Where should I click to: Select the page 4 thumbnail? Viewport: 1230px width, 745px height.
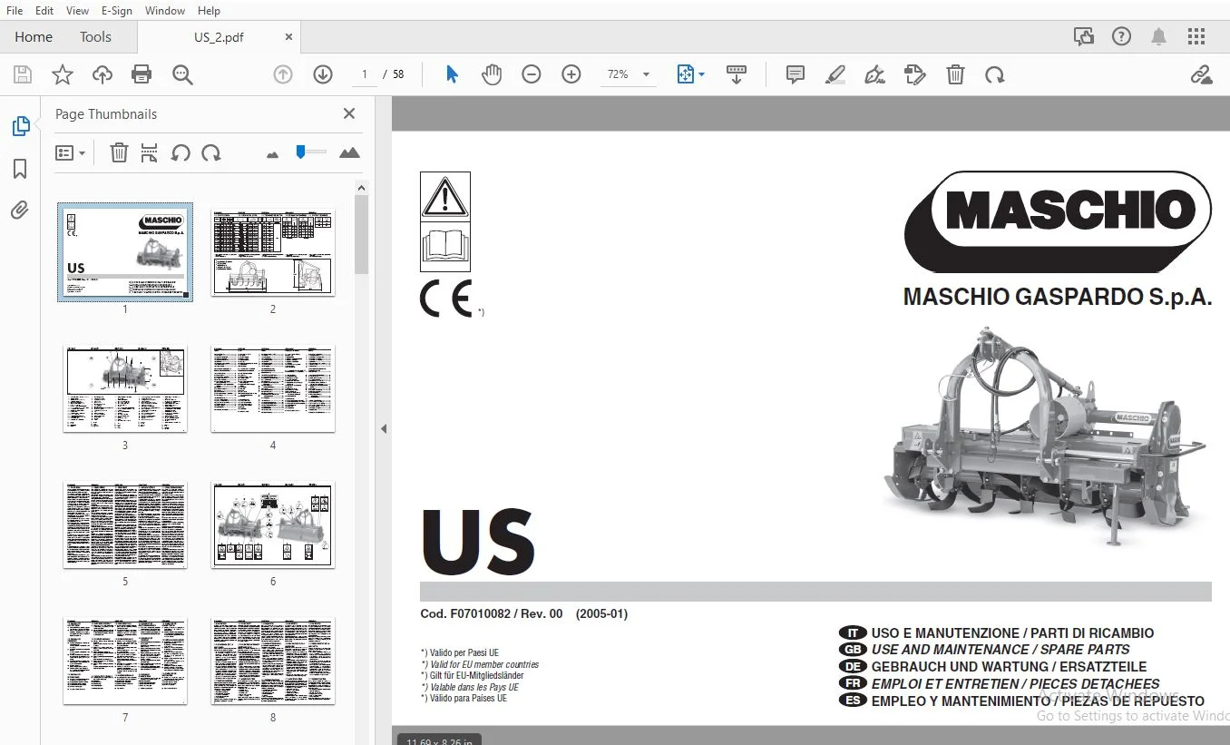point(273,388)
